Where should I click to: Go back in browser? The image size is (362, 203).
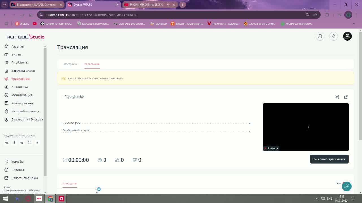click(x=5, y=15)
